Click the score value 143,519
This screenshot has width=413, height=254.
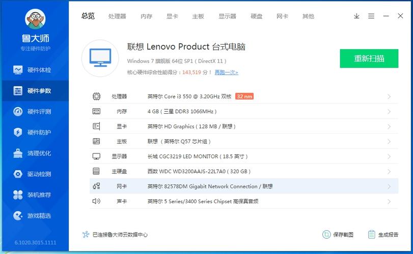coord(191,72)
